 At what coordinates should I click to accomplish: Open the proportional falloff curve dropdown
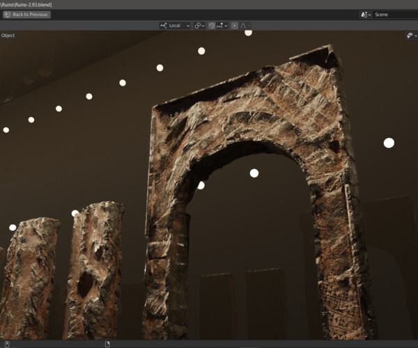pyautogui.click(x=245, y=26)
